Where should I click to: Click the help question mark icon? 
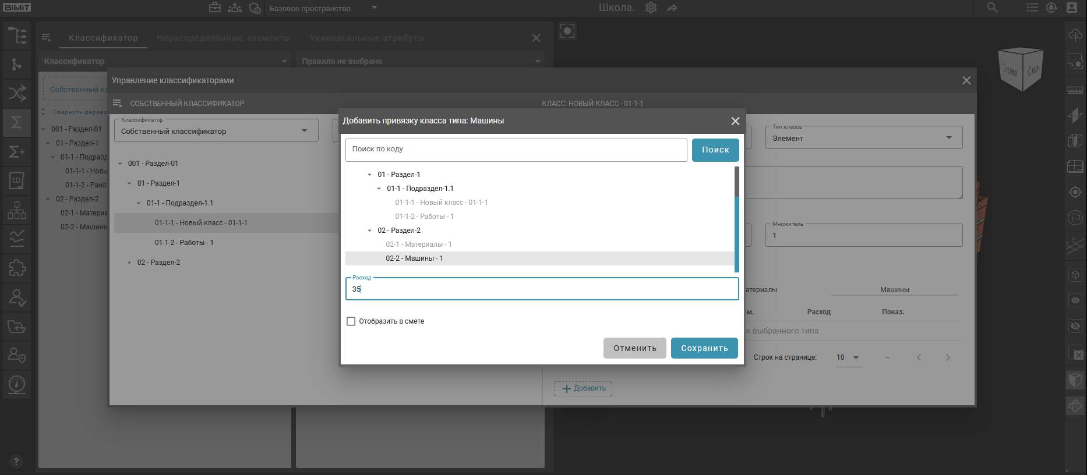coord(16,462)
